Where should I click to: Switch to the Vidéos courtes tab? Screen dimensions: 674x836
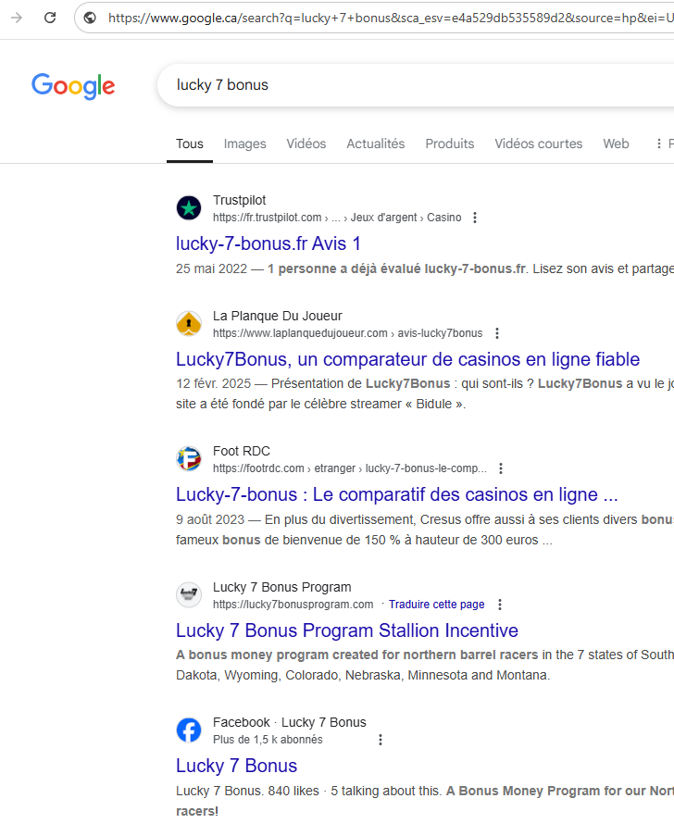tap(539, 143)
